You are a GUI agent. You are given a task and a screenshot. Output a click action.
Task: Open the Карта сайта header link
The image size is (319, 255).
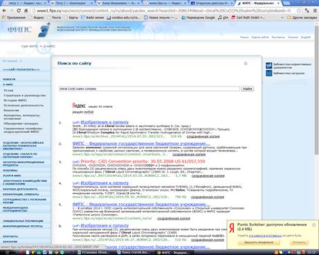(x=260, y=37)
